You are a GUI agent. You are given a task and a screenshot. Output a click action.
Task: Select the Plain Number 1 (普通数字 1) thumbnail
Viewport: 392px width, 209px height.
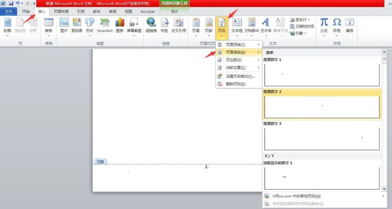[322, 75]
